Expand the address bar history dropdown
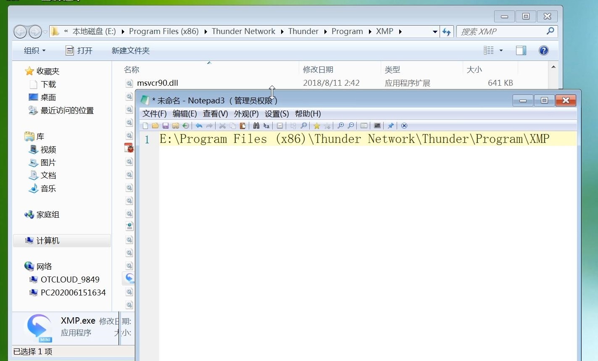The height and width of the screenshot is (361, 598). click(x=435, y=32)
